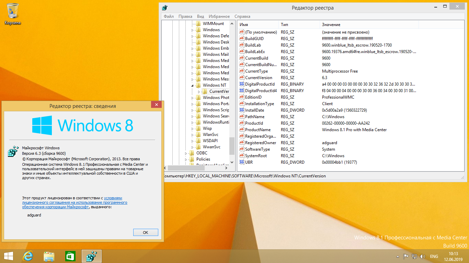469x263 pixels.
Task: Select the Windows NT tree item
Action: tap(215, 85)
